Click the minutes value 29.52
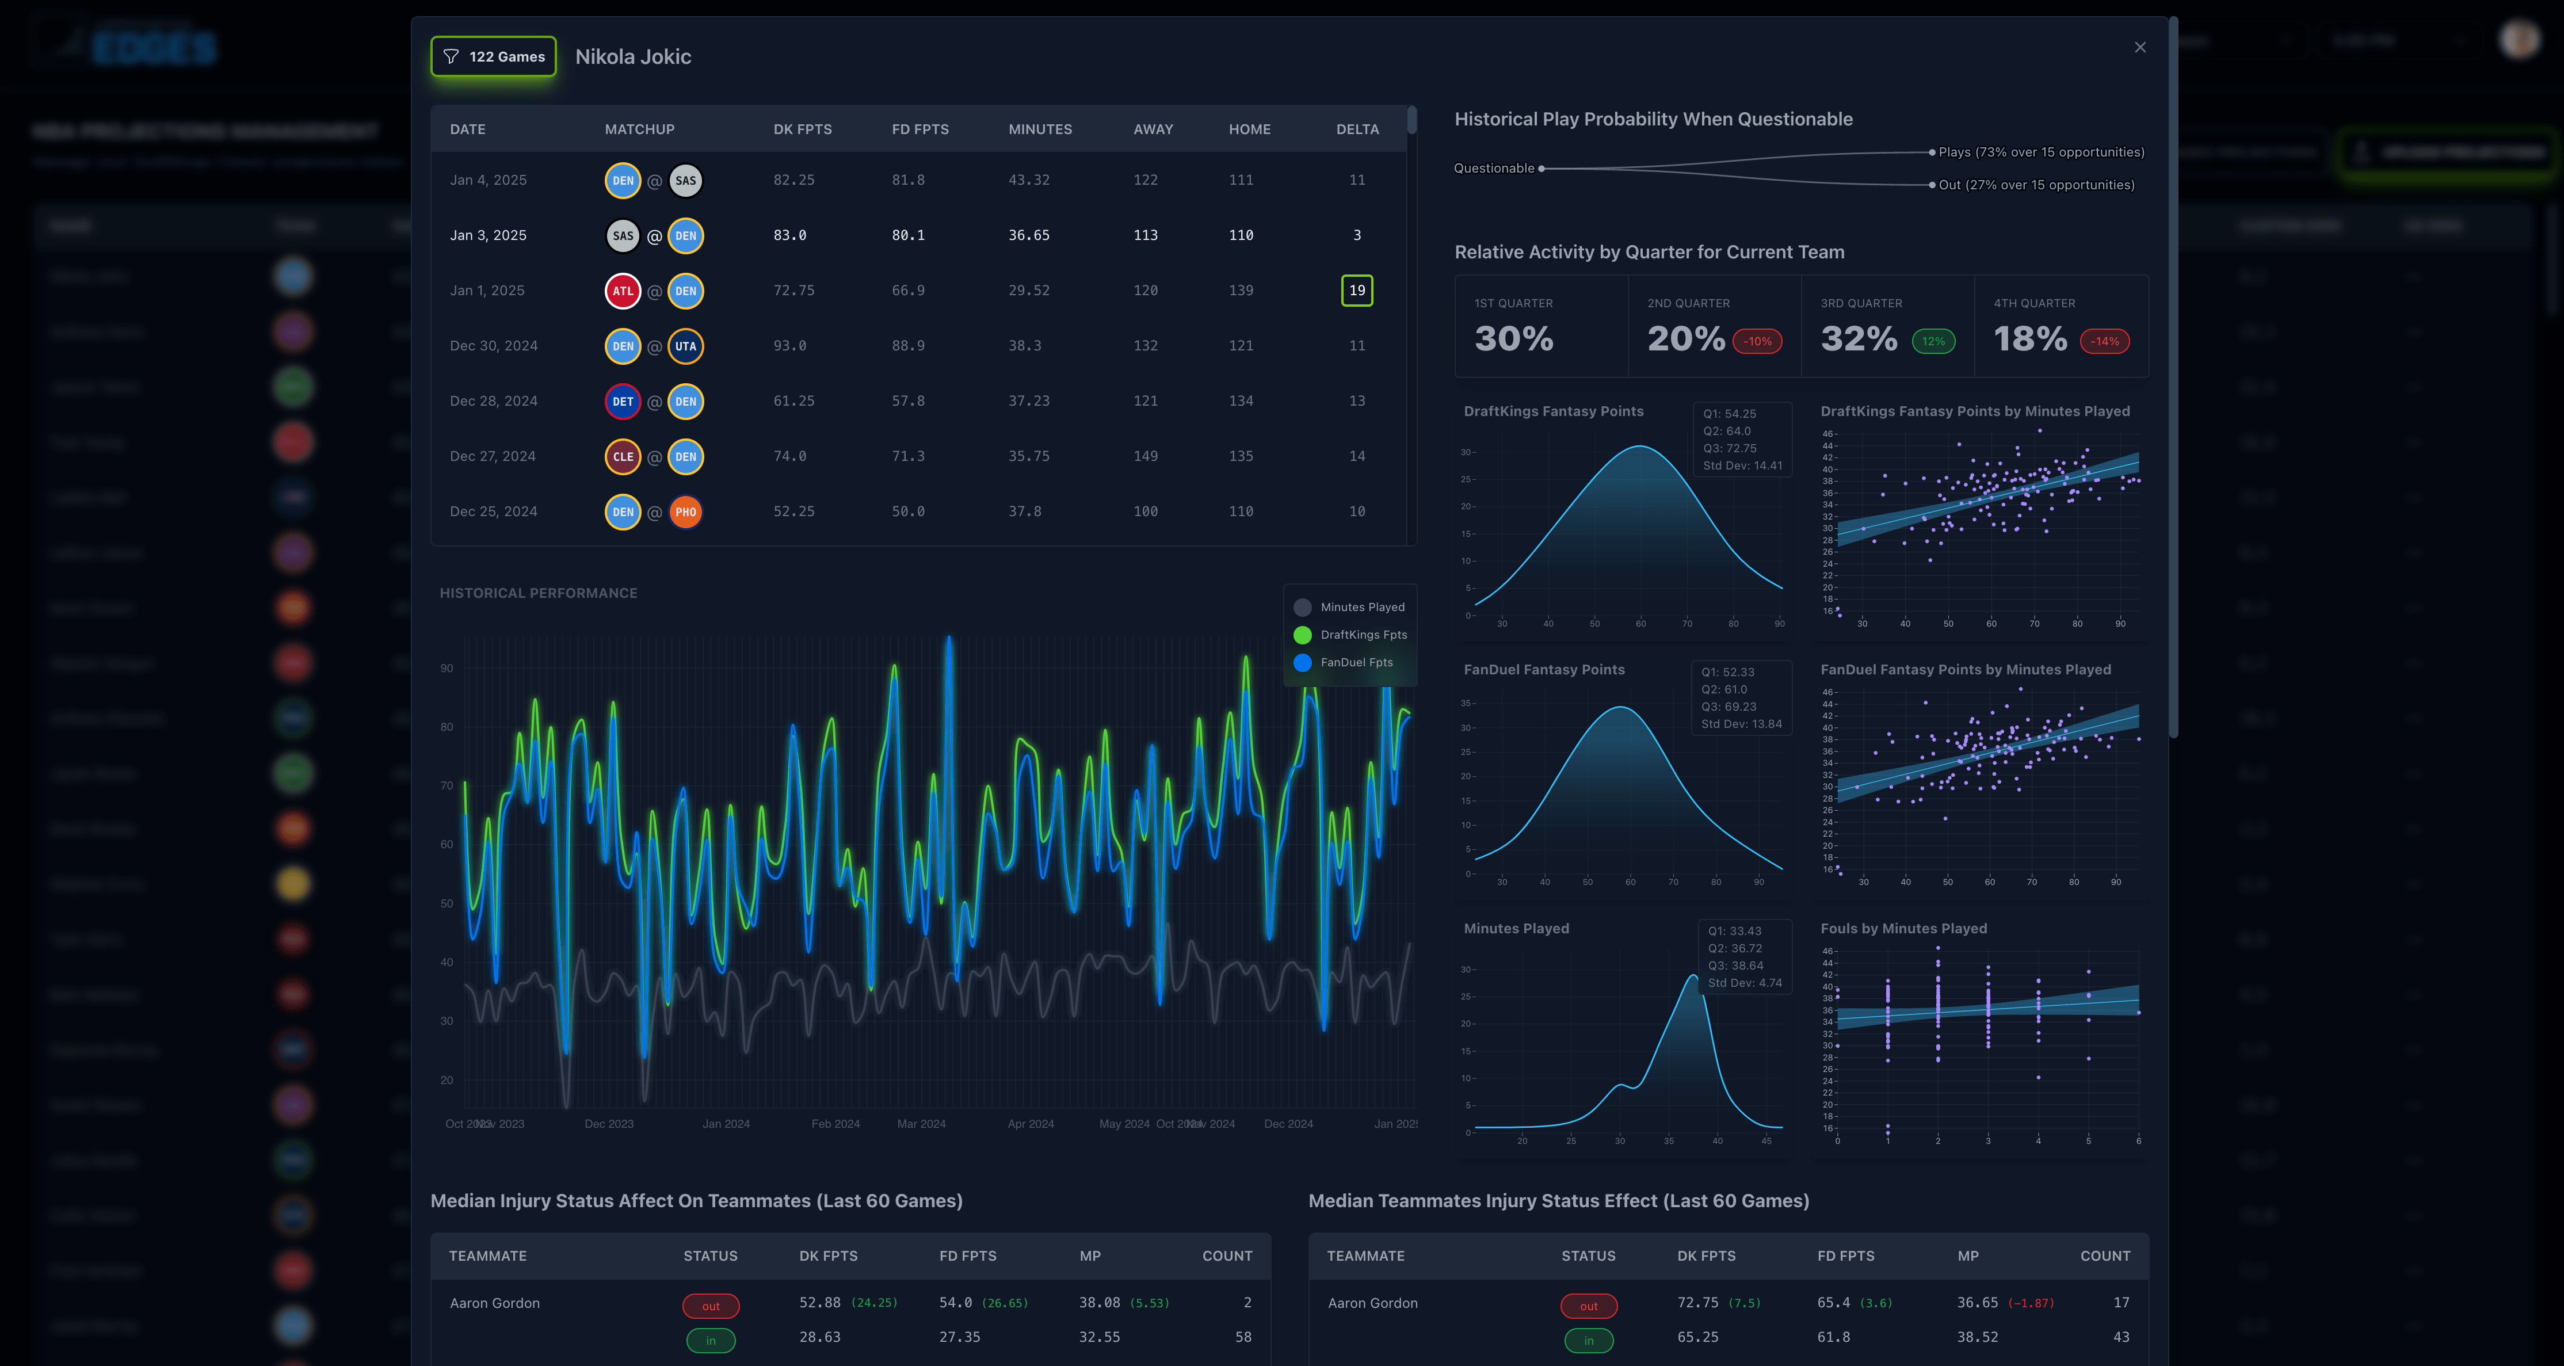This screenshot has width=2564, height=1366. pyautogui.click(x=1029, y=291)
